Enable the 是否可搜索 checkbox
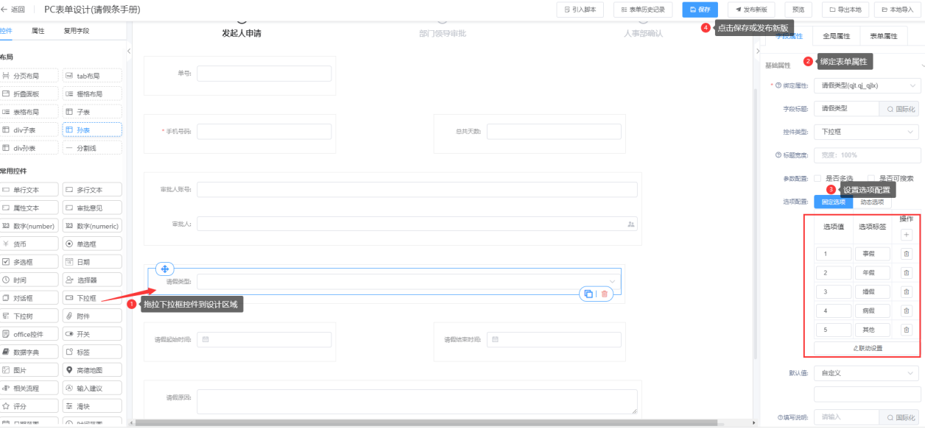925x429 pixels. click(x=872, y=178)
